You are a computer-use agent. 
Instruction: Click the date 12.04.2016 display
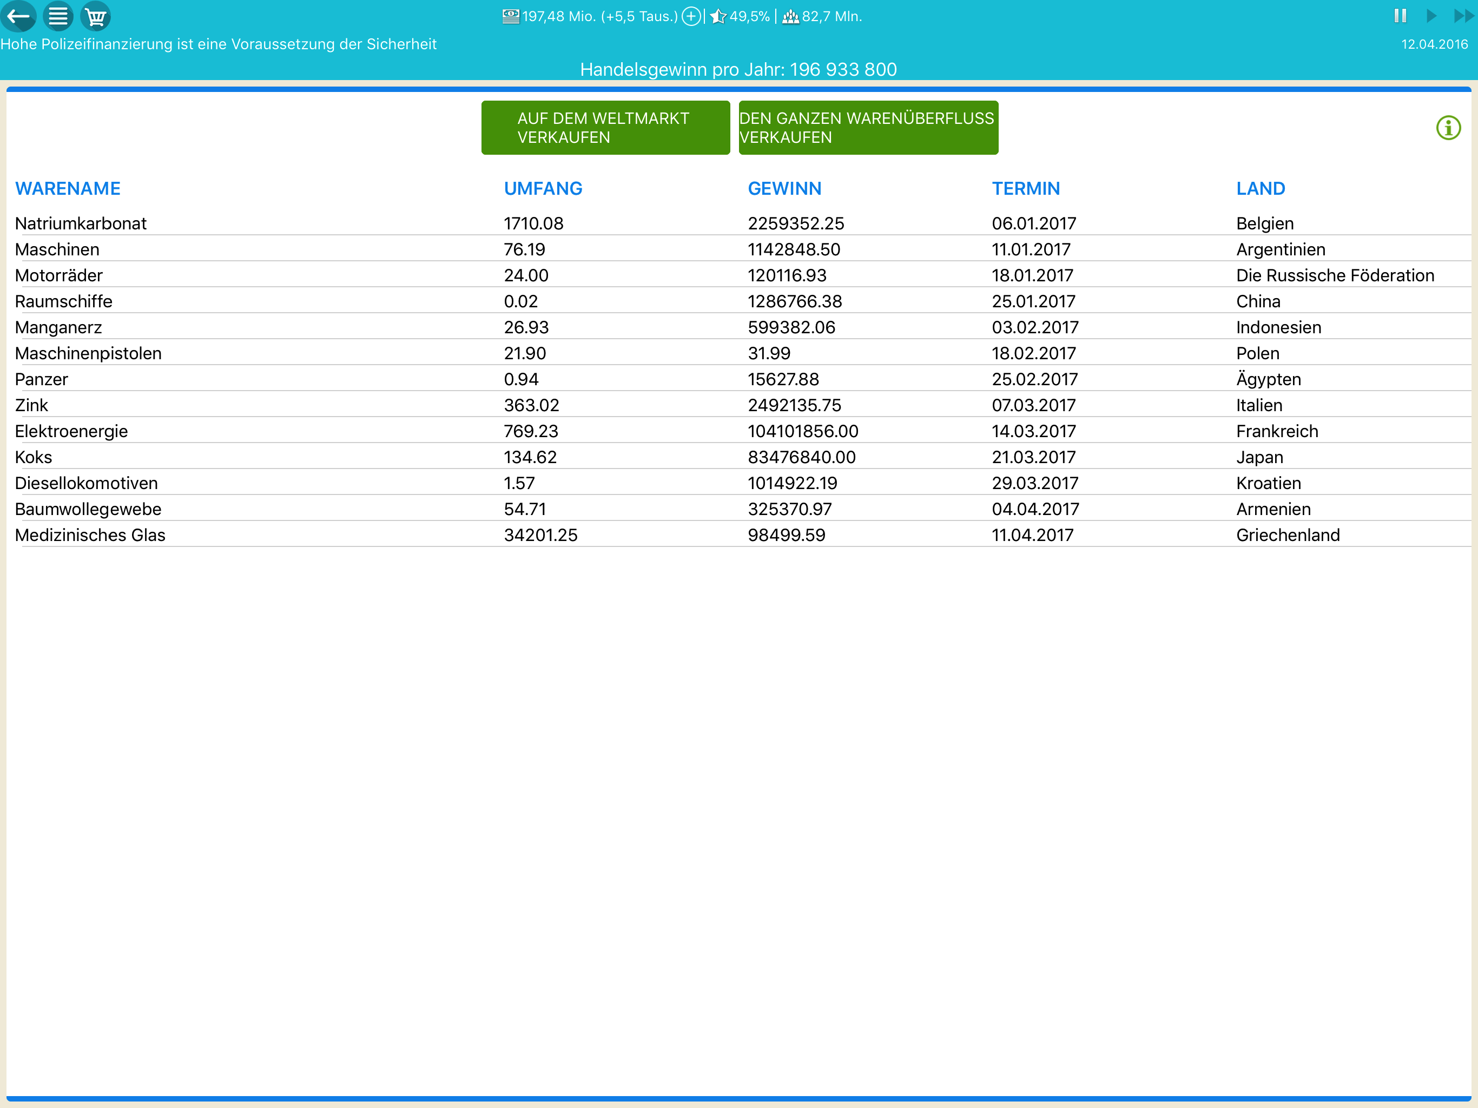(x=1434, y=44)
